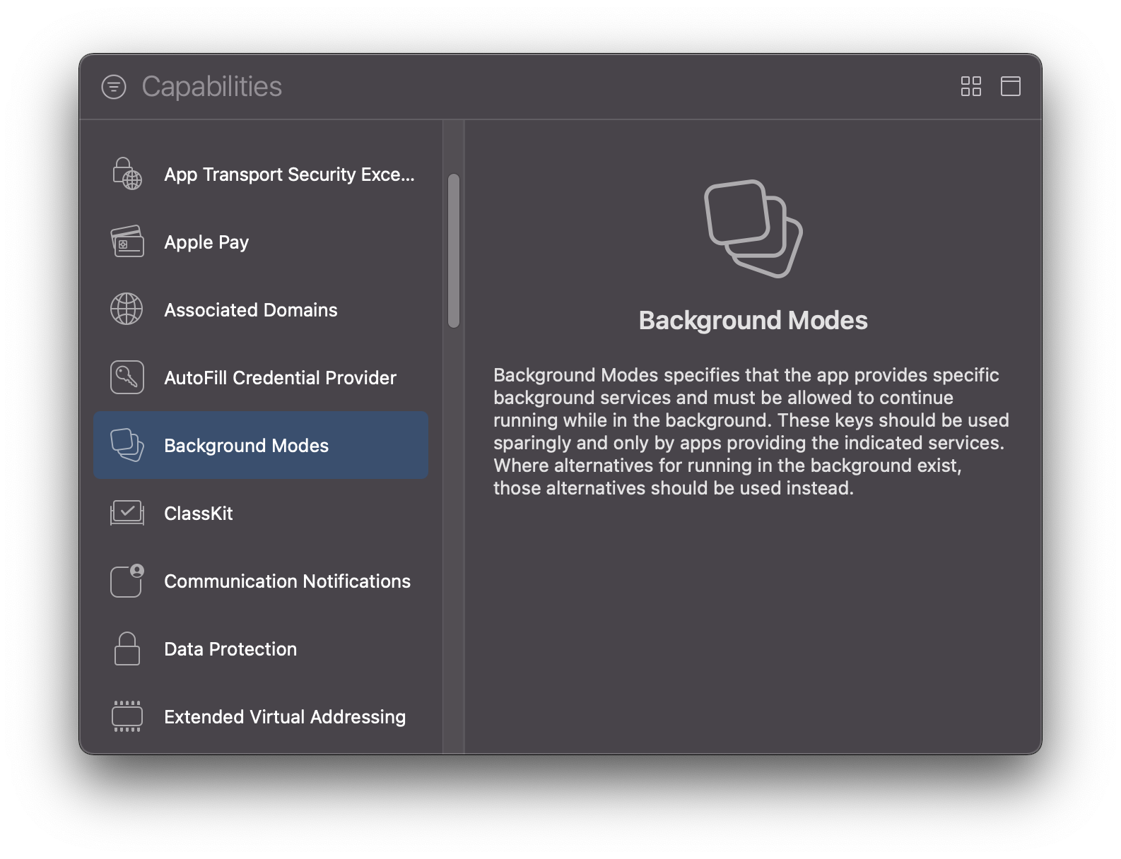Image resolution: width=1121 pixels, height=859 pixels.
Task: Click the Associated Domains globe icon
Action: click(127, 309)
